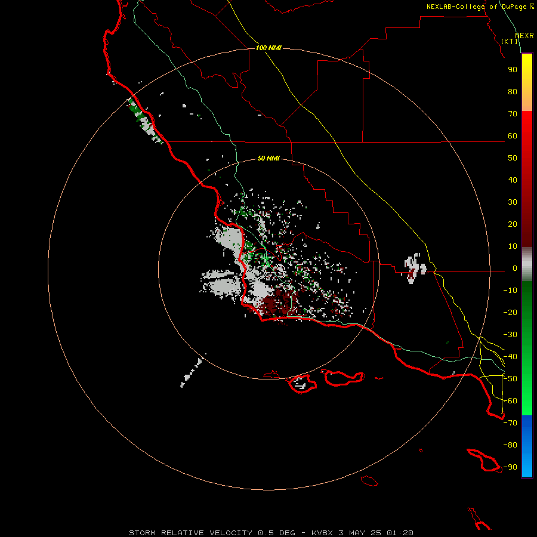
Task: Click the blue segment of the color bar
Action: point(527,445)
